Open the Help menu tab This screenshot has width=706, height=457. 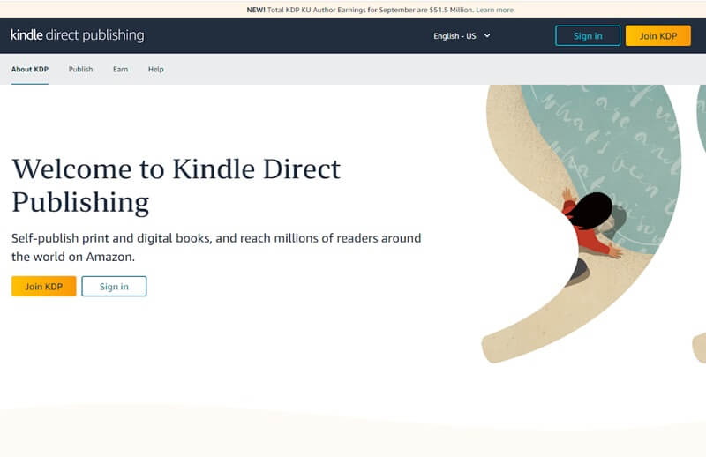(156, 70)
